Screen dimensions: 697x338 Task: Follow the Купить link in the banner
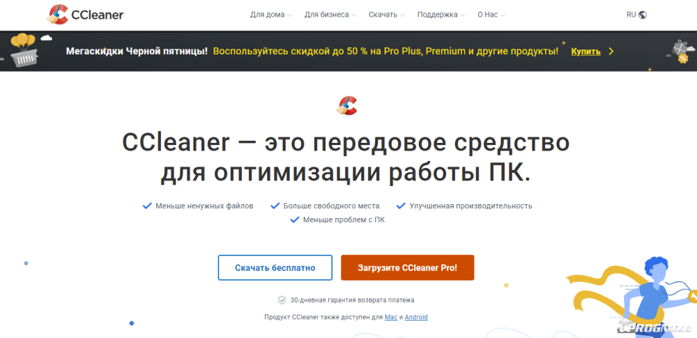(586, 51)
